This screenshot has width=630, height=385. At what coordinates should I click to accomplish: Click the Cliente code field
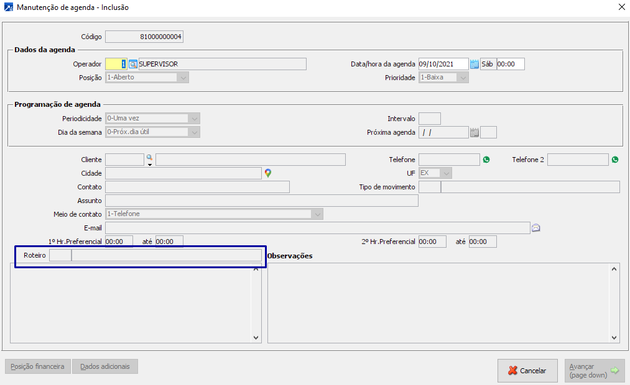pyautogui.click(x=124, y=159)
